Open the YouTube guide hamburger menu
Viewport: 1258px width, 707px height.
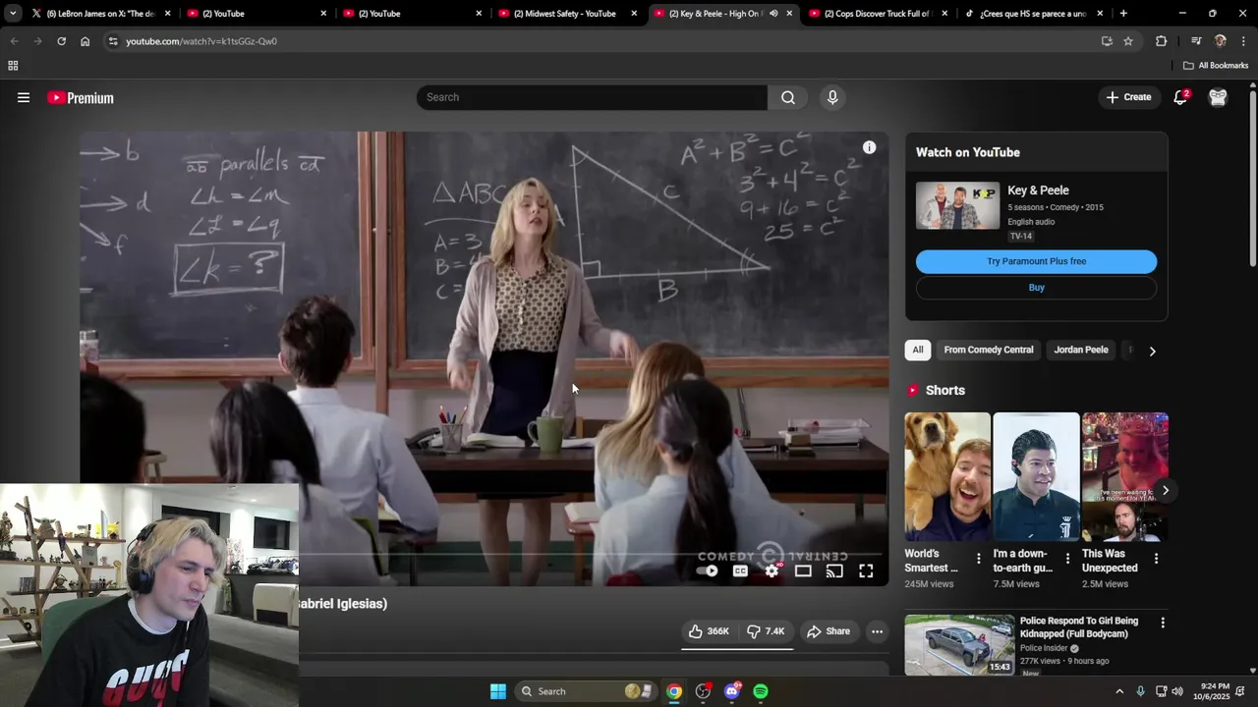coord(24,97)
